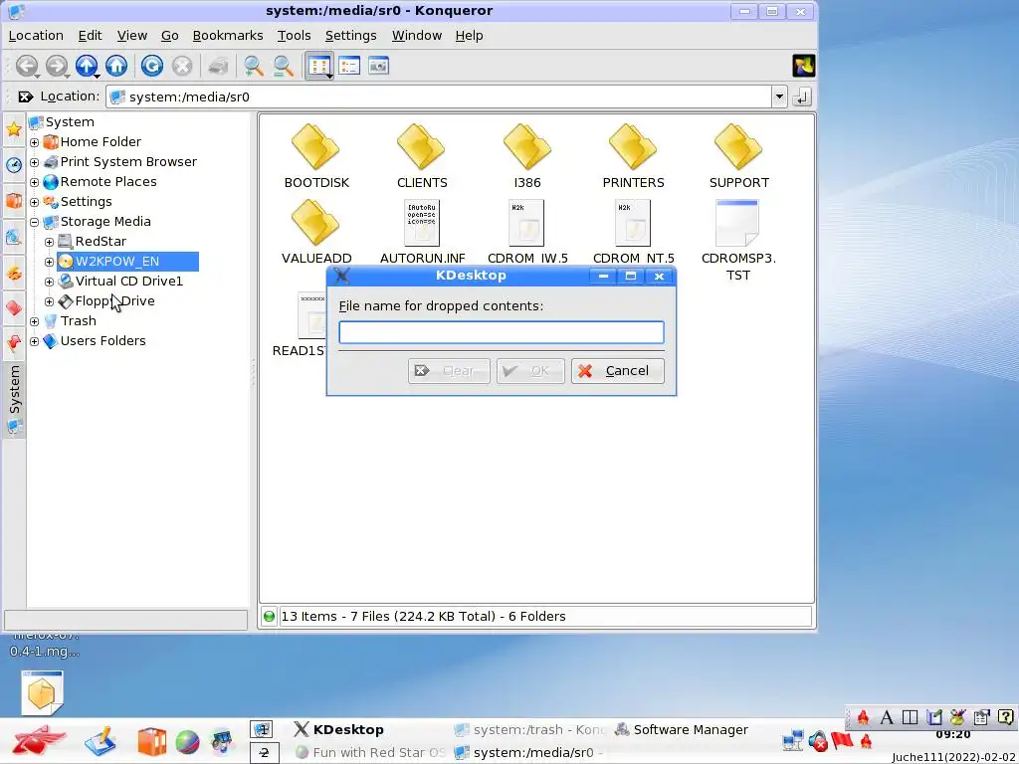Switch to the image preview view icon

[x=378, y=66]
